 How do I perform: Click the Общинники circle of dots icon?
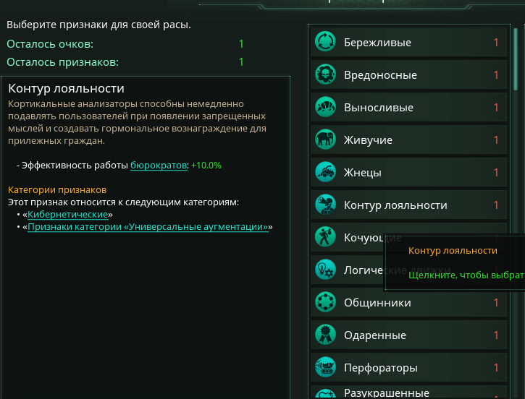coord(325,302)
